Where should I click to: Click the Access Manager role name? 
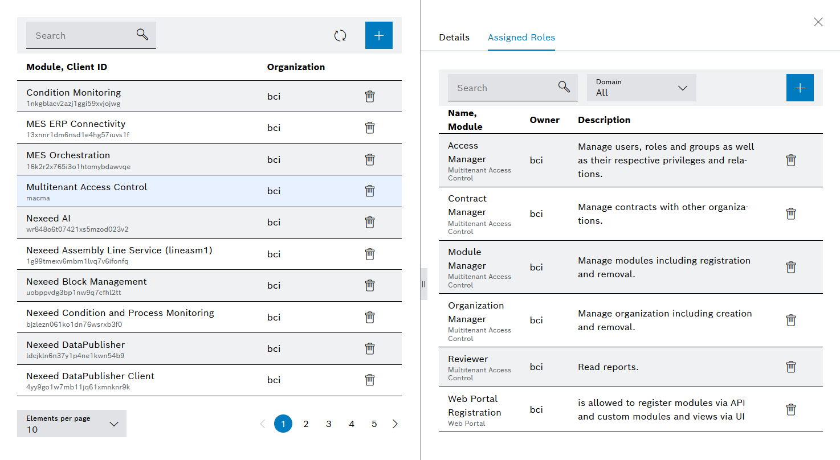(467, 153)
